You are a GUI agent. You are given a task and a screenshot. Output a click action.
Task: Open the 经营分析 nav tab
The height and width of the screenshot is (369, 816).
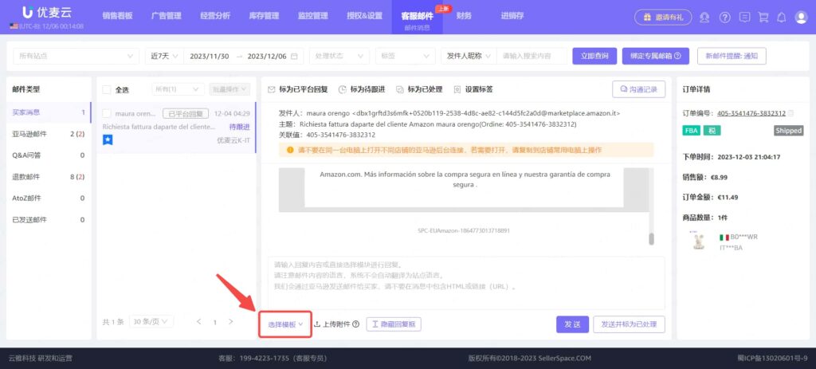(215, 16)
